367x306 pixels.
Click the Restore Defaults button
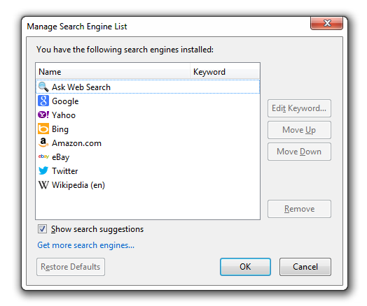[71, 267]
